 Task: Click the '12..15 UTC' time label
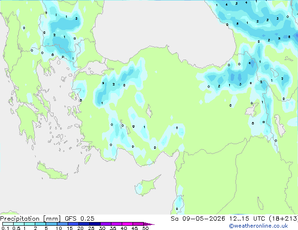[247, 219]
